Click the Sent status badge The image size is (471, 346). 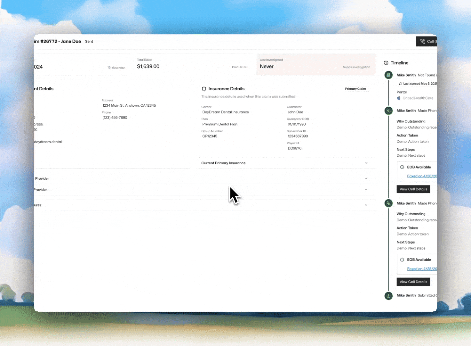pyautogui.click(x=89, y=41)
